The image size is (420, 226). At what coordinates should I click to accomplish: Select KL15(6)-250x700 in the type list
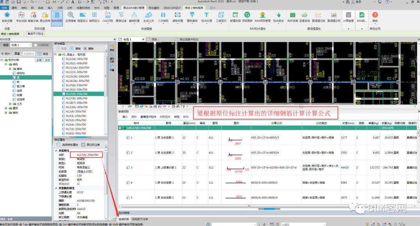pyautogui.click(x=77, y=85)
